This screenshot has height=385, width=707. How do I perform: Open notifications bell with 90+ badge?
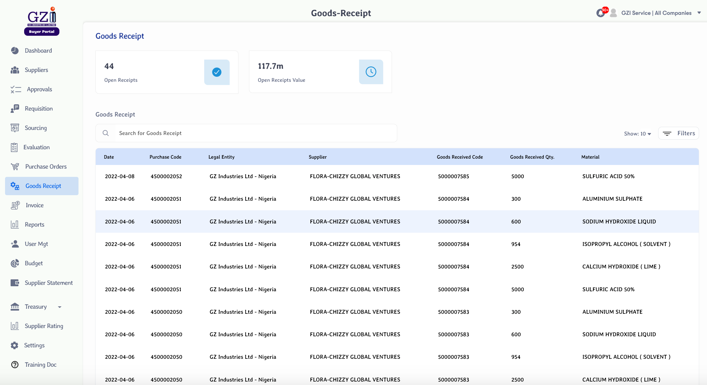click(x=602, y=12)
